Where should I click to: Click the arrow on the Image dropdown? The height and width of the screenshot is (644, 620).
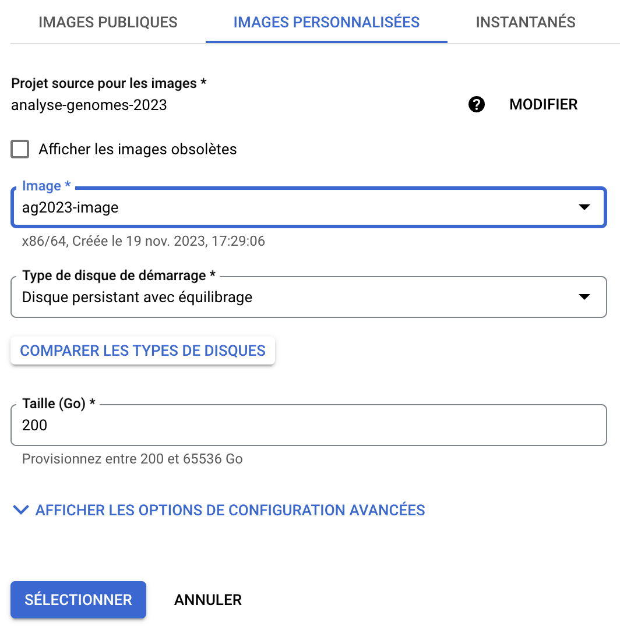(584, 207)
